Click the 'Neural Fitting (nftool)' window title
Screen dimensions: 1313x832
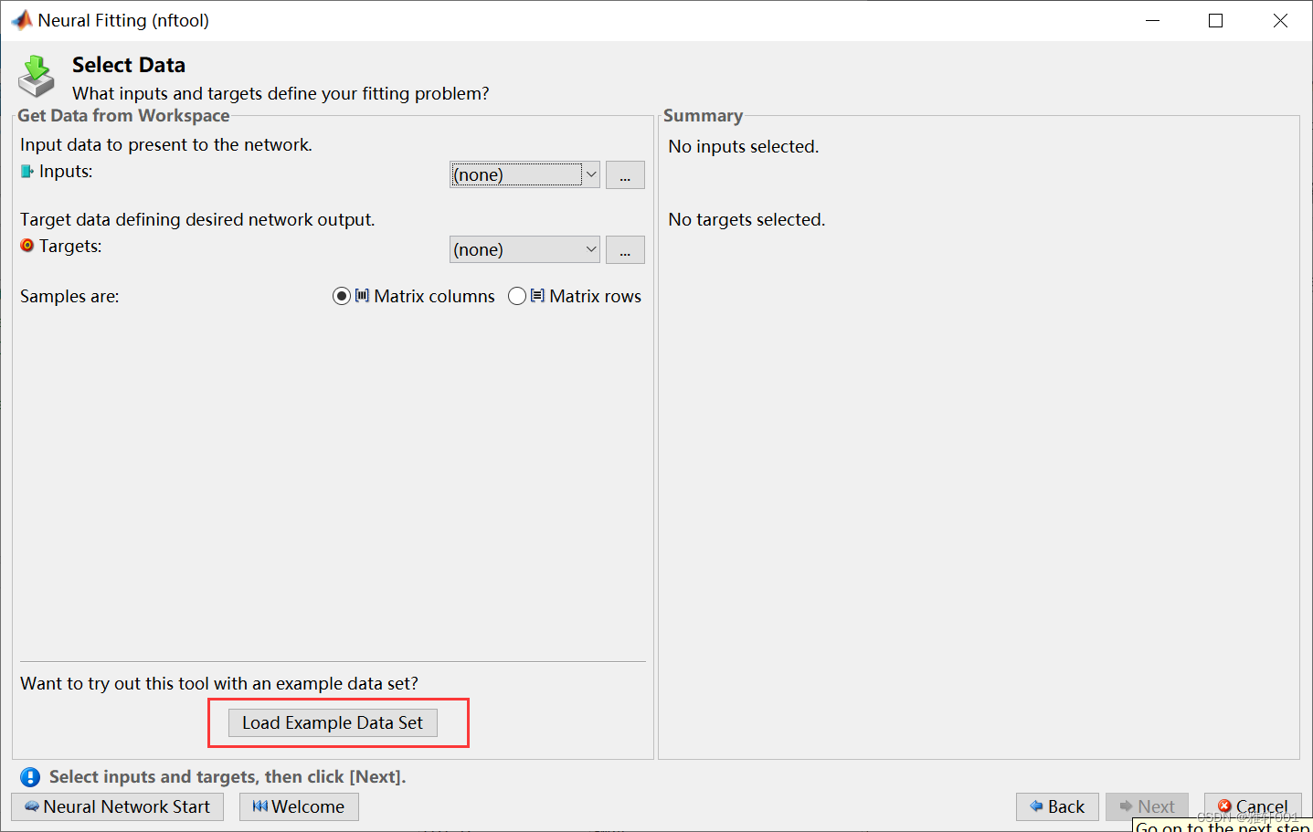[x=123, y=20]
